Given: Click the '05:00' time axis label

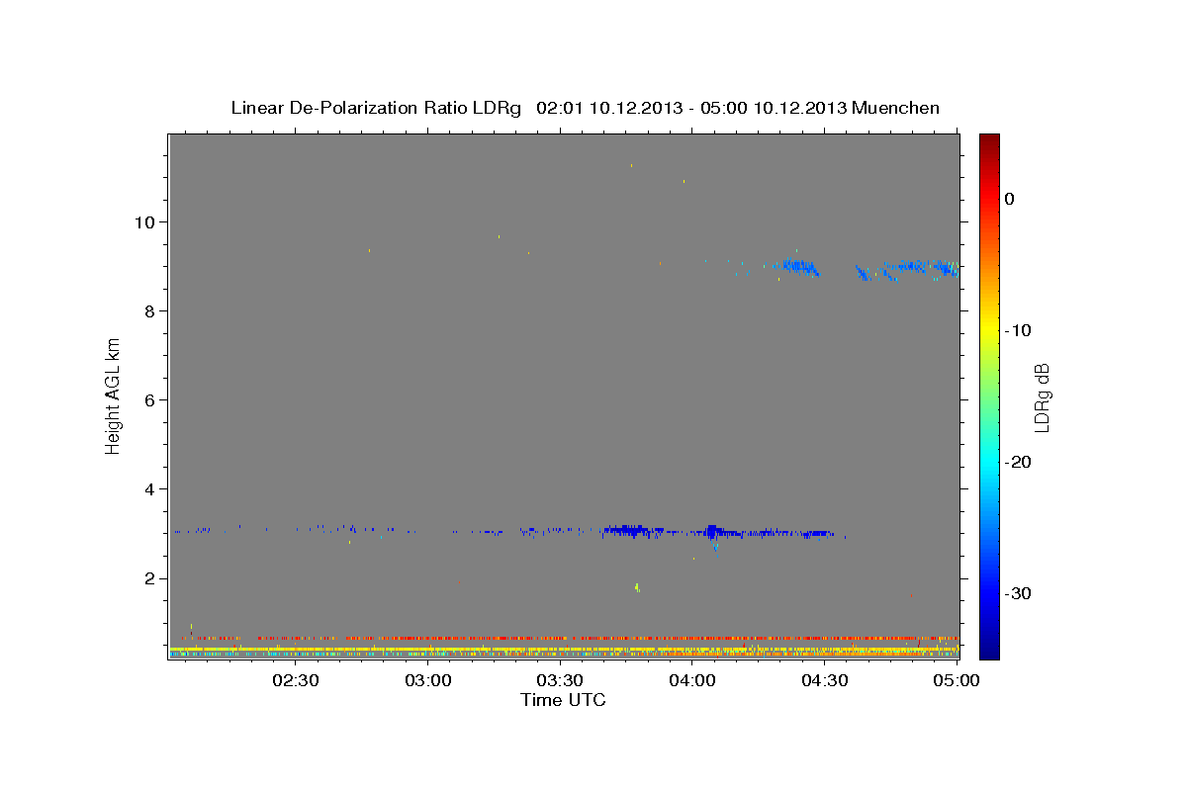Looking at the screenshot, I should coord(957,680).
